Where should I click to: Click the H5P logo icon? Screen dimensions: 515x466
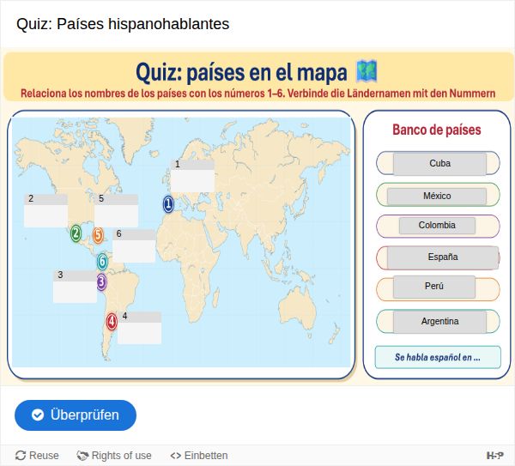click(x=494, y=455)
